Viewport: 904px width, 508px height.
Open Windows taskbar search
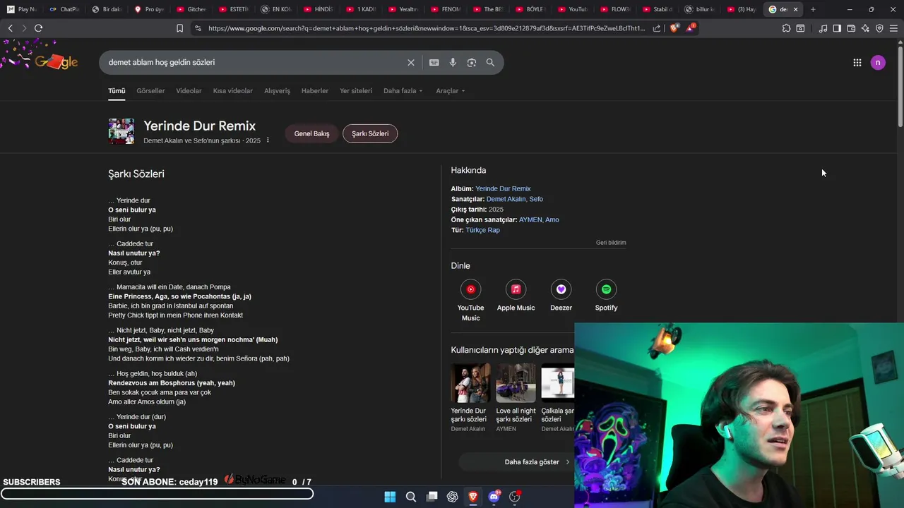[411, 497]
